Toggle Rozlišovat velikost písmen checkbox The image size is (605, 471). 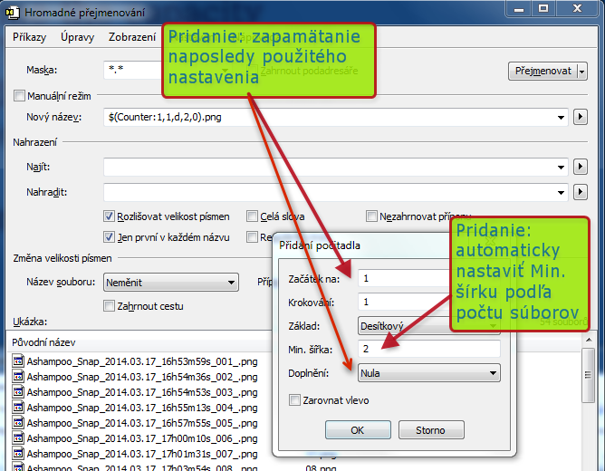[110, 216]
